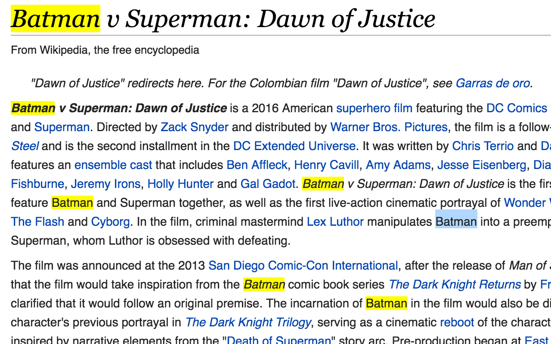This screenshot has width=551, height=344.
Task: Open Jesse Eisenberg's page
Action: (x=482, y=165)
